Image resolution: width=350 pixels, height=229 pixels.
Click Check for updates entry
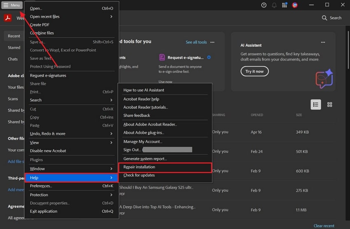165,175
